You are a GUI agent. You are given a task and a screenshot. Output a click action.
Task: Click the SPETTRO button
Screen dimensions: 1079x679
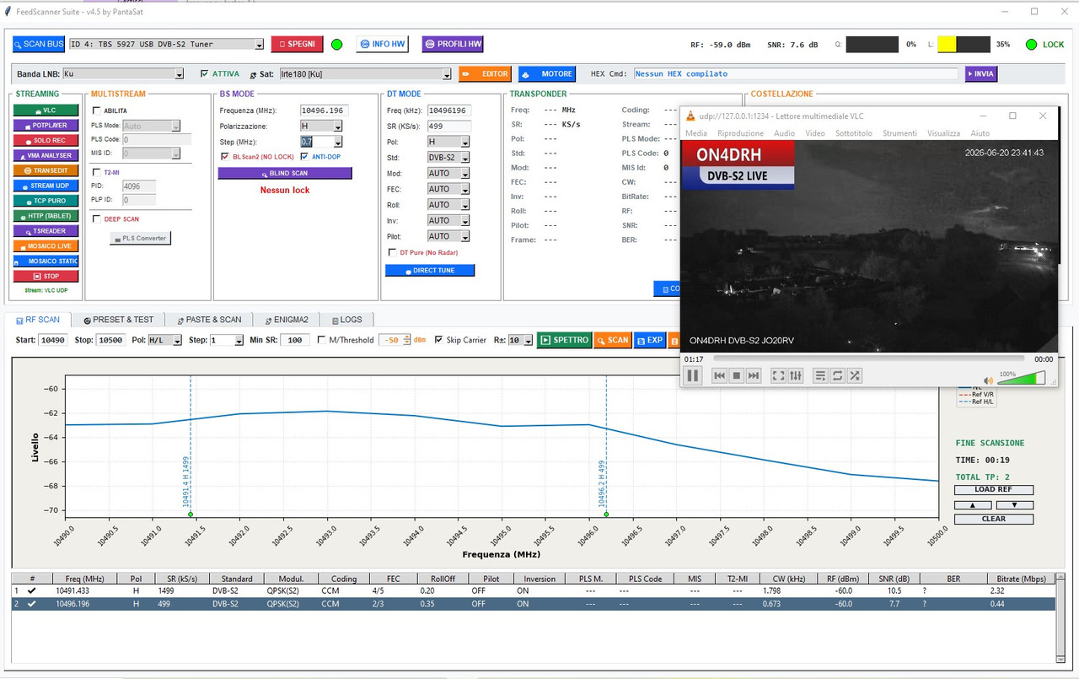[x=565, y=340]
